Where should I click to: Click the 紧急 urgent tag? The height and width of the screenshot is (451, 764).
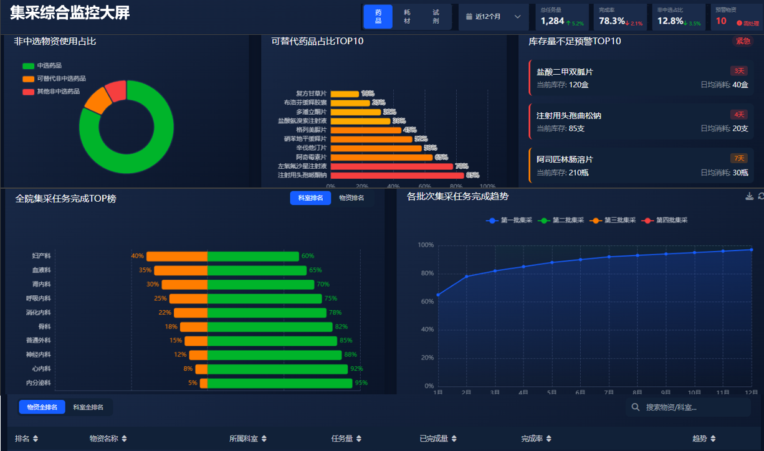(x=743, y=41)
